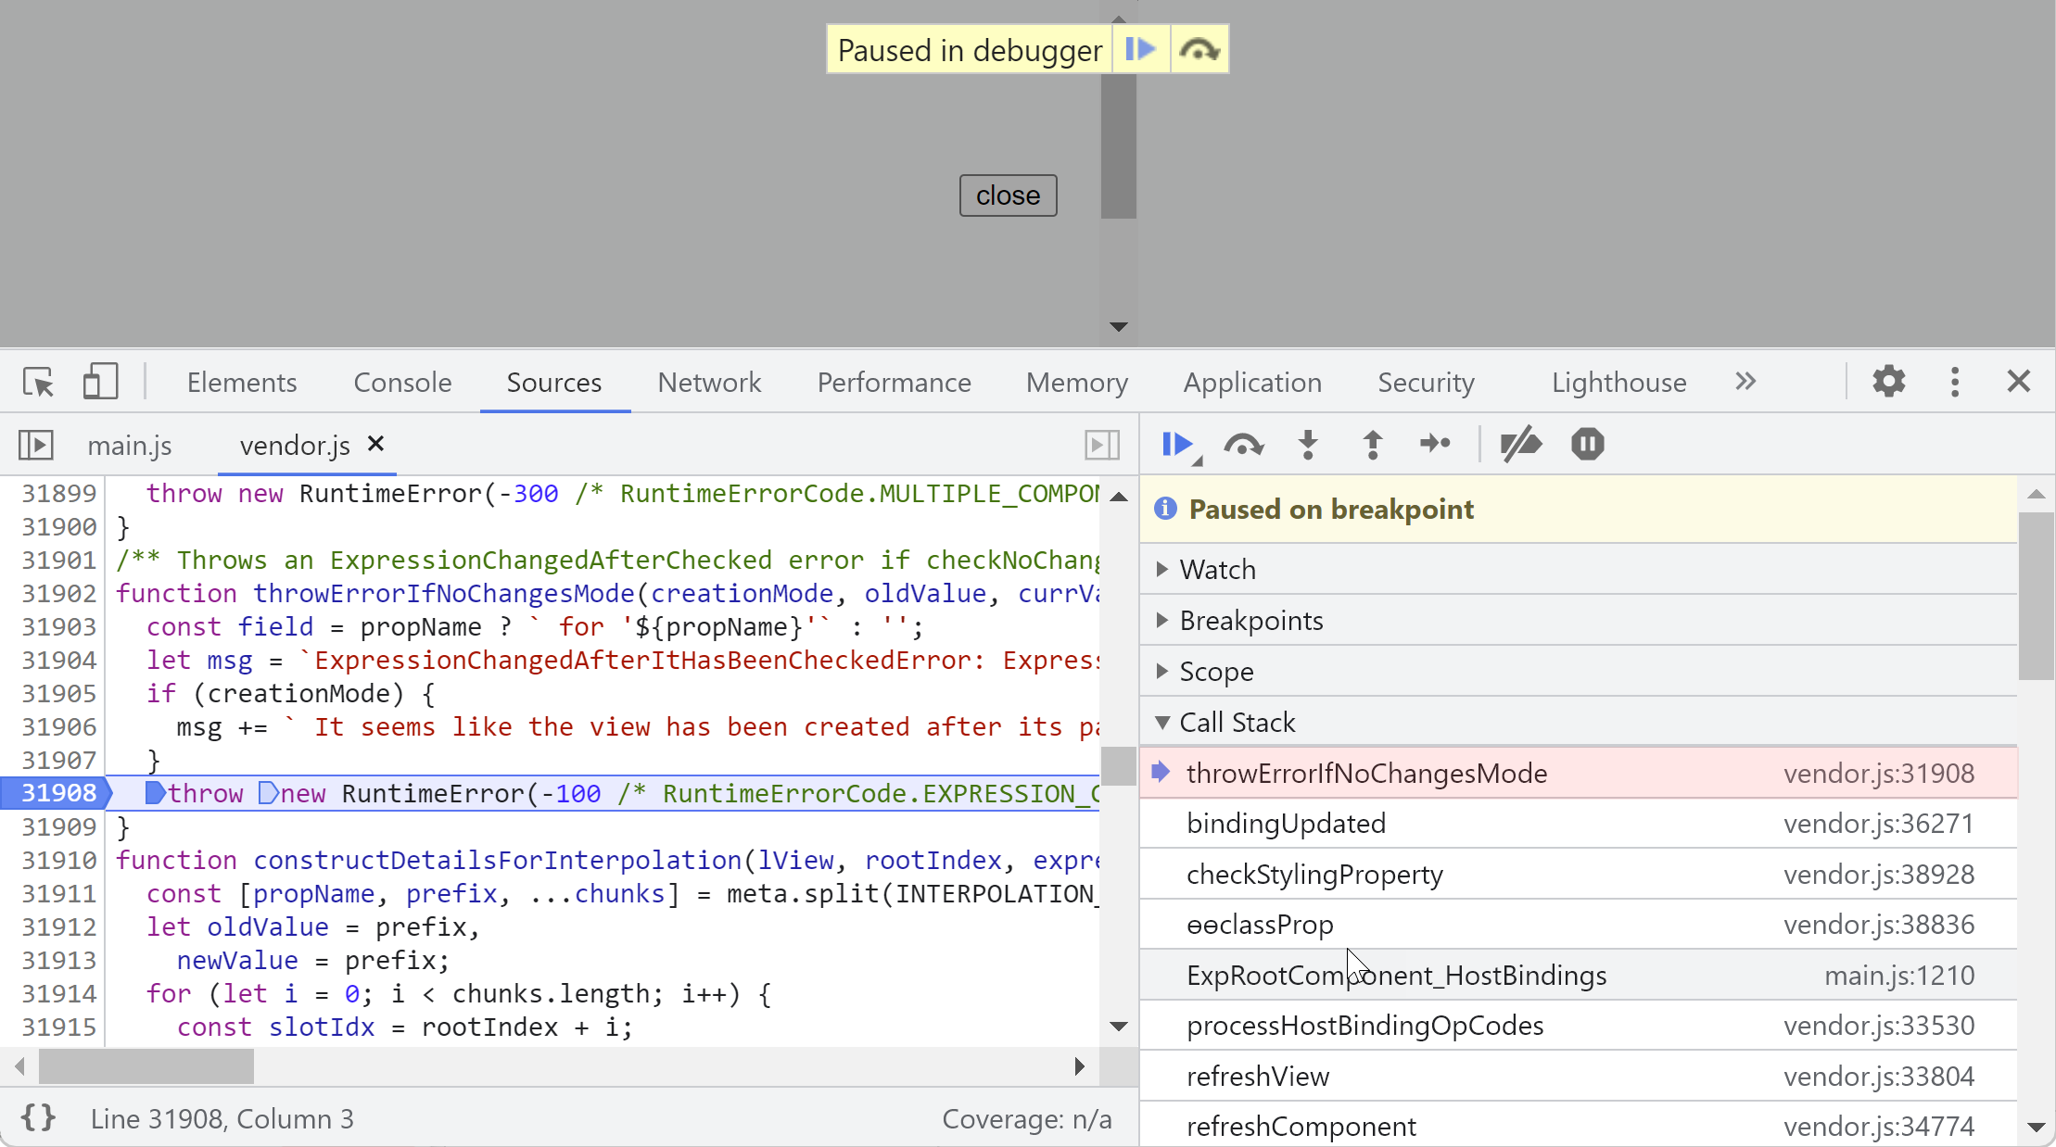The height and width of the screenshot is (1147, 2056).
Task: Select refreshView stack frame
Action: tap(1578, 1076)
